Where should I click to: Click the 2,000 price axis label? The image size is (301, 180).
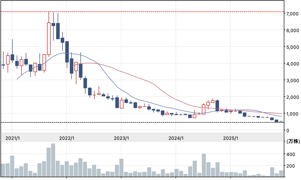pyautogui.click(x=292, y=97)
